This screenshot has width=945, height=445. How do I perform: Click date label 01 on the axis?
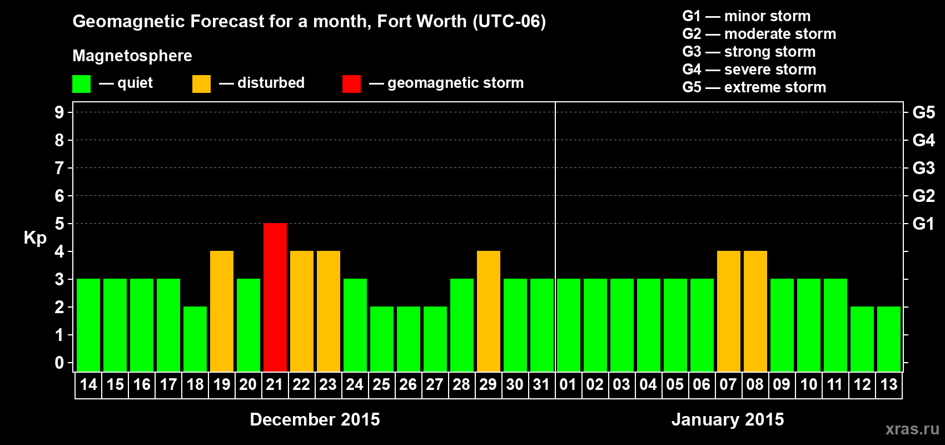[568, 384]
